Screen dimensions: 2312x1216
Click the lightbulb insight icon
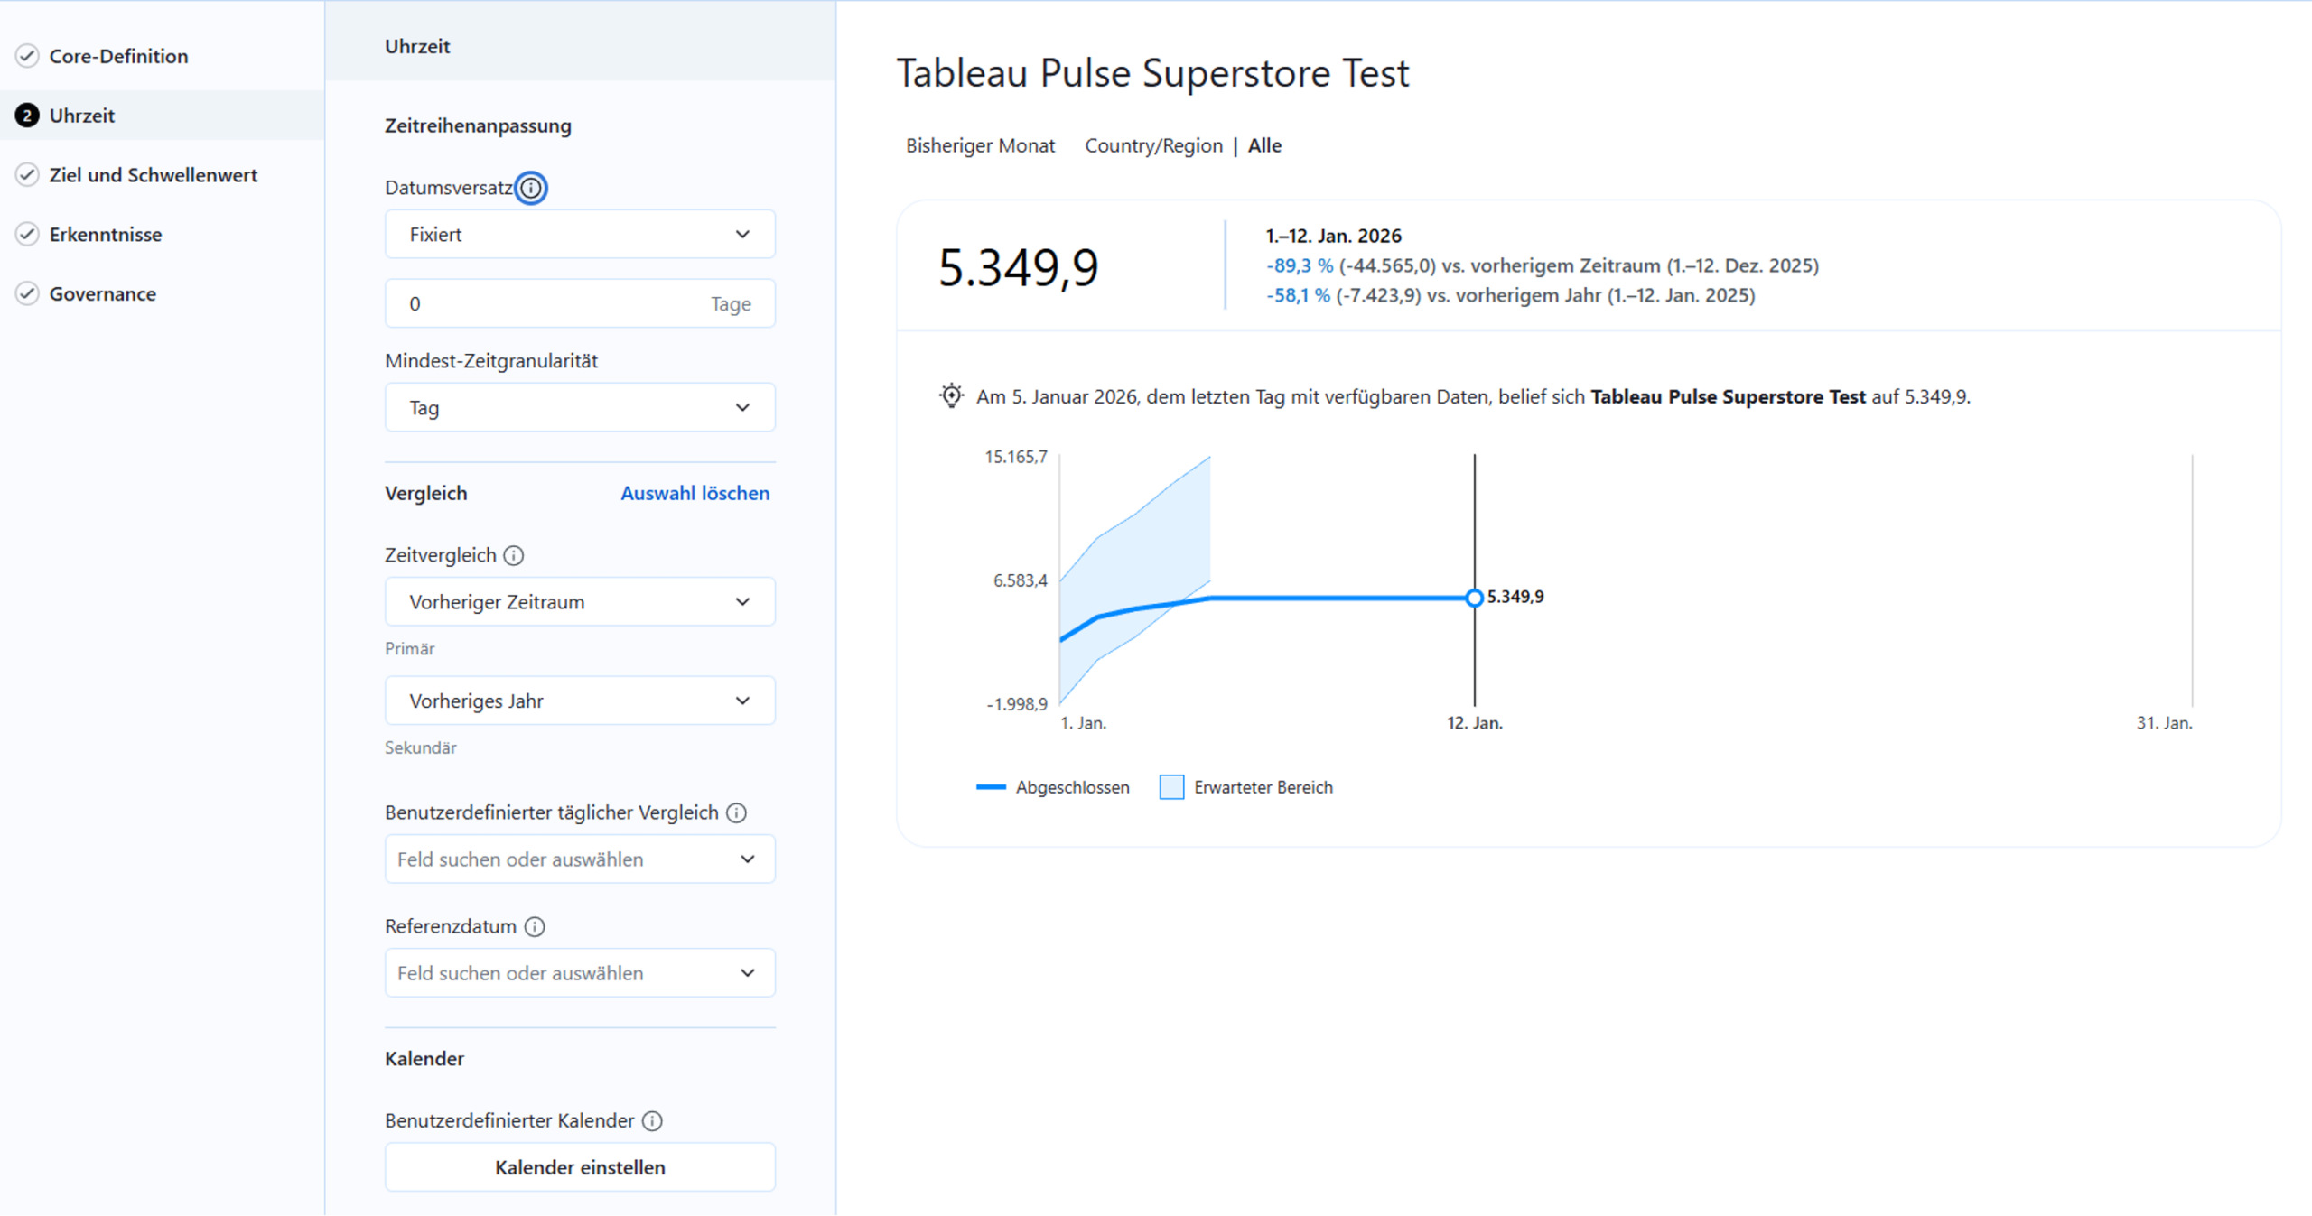951,396
